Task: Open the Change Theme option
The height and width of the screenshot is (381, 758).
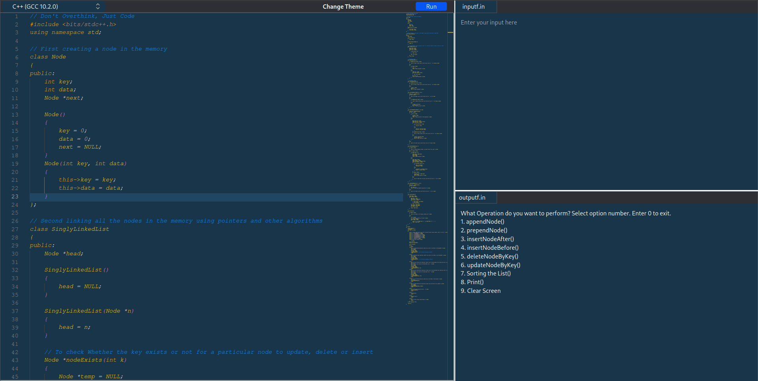Action: pyautogui.click(x=343, y=6)
